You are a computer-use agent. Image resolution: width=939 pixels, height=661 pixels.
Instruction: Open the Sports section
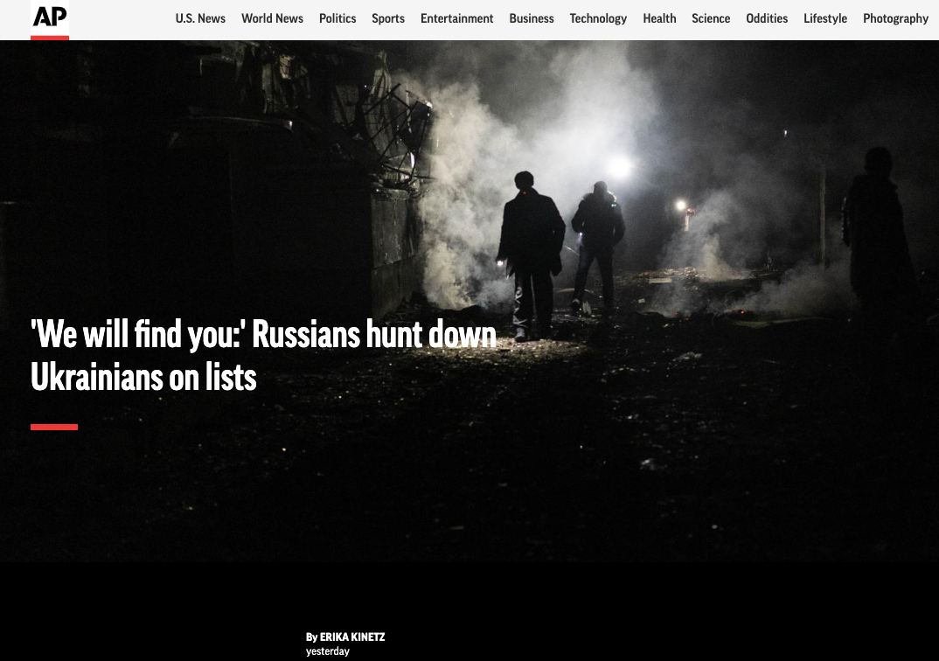pos(388,18)
